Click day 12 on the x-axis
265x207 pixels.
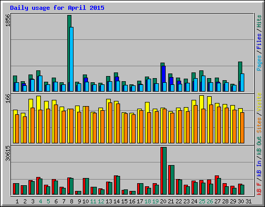(101, 201)
